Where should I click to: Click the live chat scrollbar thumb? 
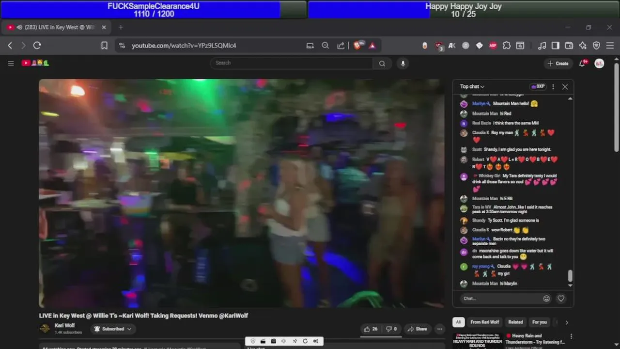coord(570,276)
